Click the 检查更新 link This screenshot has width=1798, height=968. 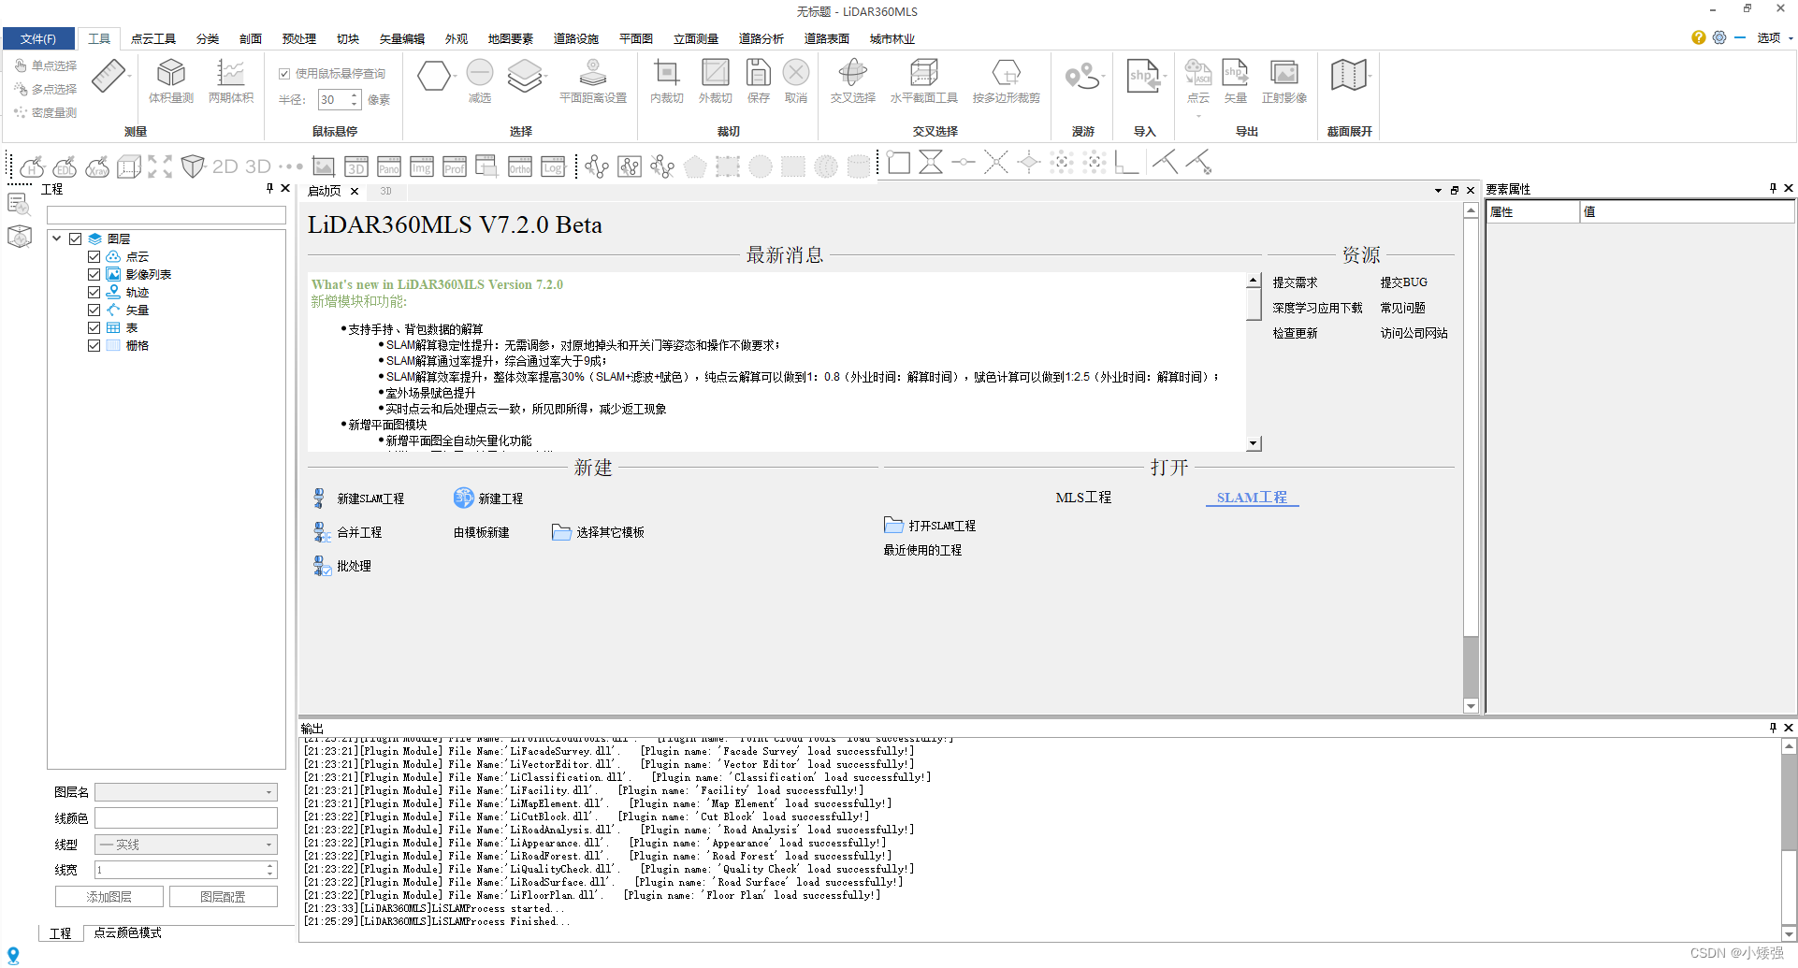pyautogui.click(x=1295, y=333)
